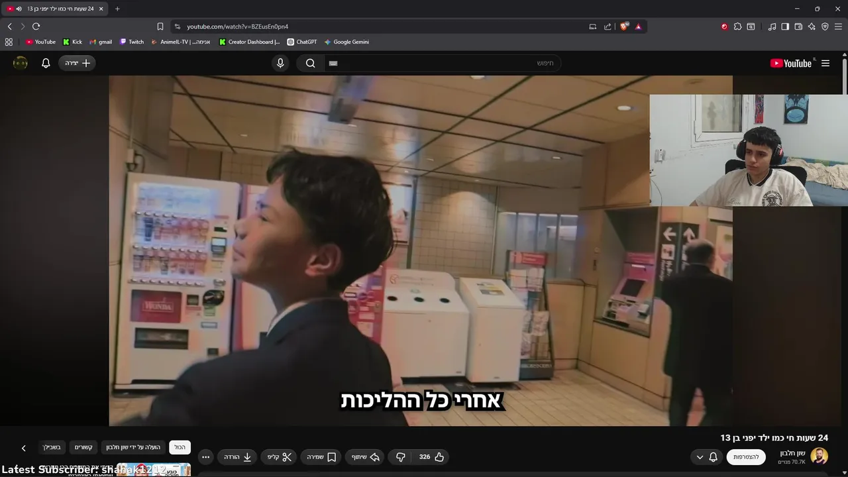This screenshot has height=477, width=848.
Task: Cast screen icon in address bar
Action: coord(593,26)
